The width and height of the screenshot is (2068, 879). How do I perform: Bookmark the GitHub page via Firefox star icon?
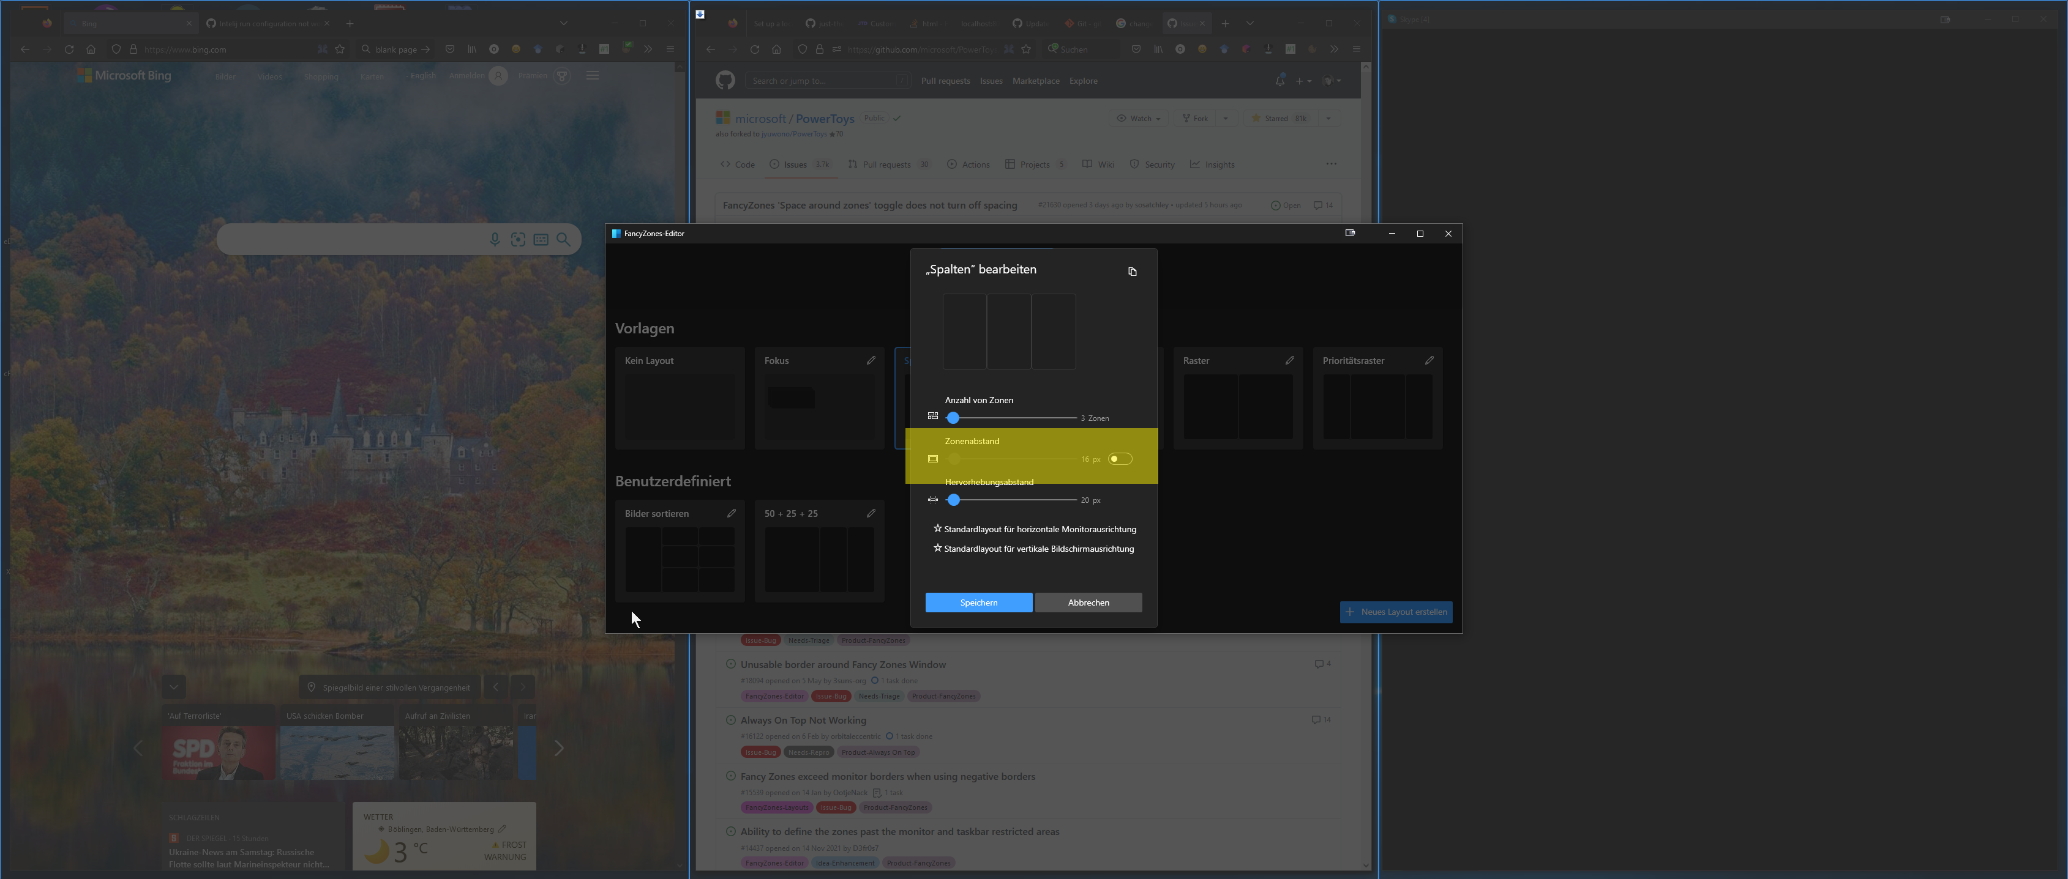pos(1025,49)
